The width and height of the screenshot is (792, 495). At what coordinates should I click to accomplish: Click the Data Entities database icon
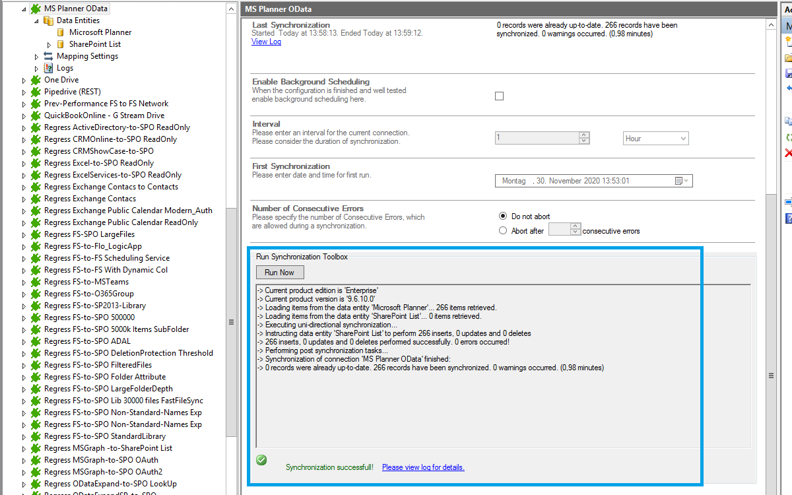coord(48,20)
